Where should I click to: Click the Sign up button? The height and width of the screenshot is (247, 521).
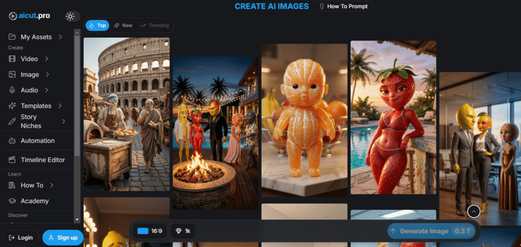click(x=63, y=237)
